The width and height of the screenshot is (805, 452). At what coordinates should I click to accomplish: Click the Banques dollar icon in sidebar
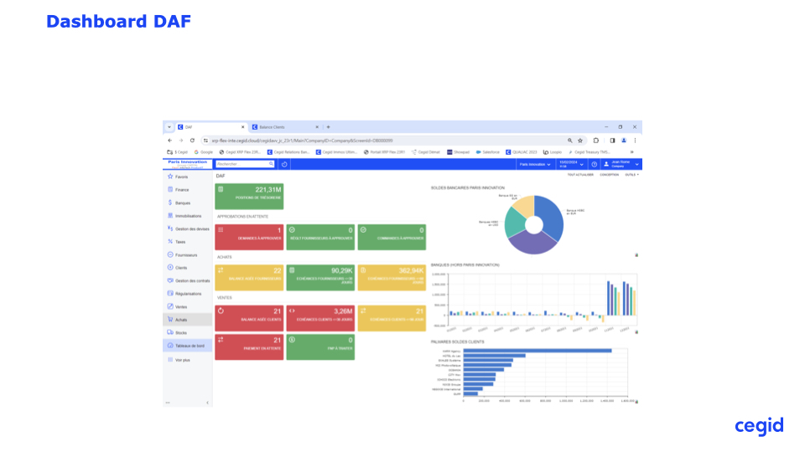[x=170, y=203]
